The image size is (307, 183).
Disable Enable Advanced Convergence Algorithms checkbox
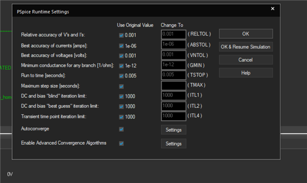click(x=121, y=144)
